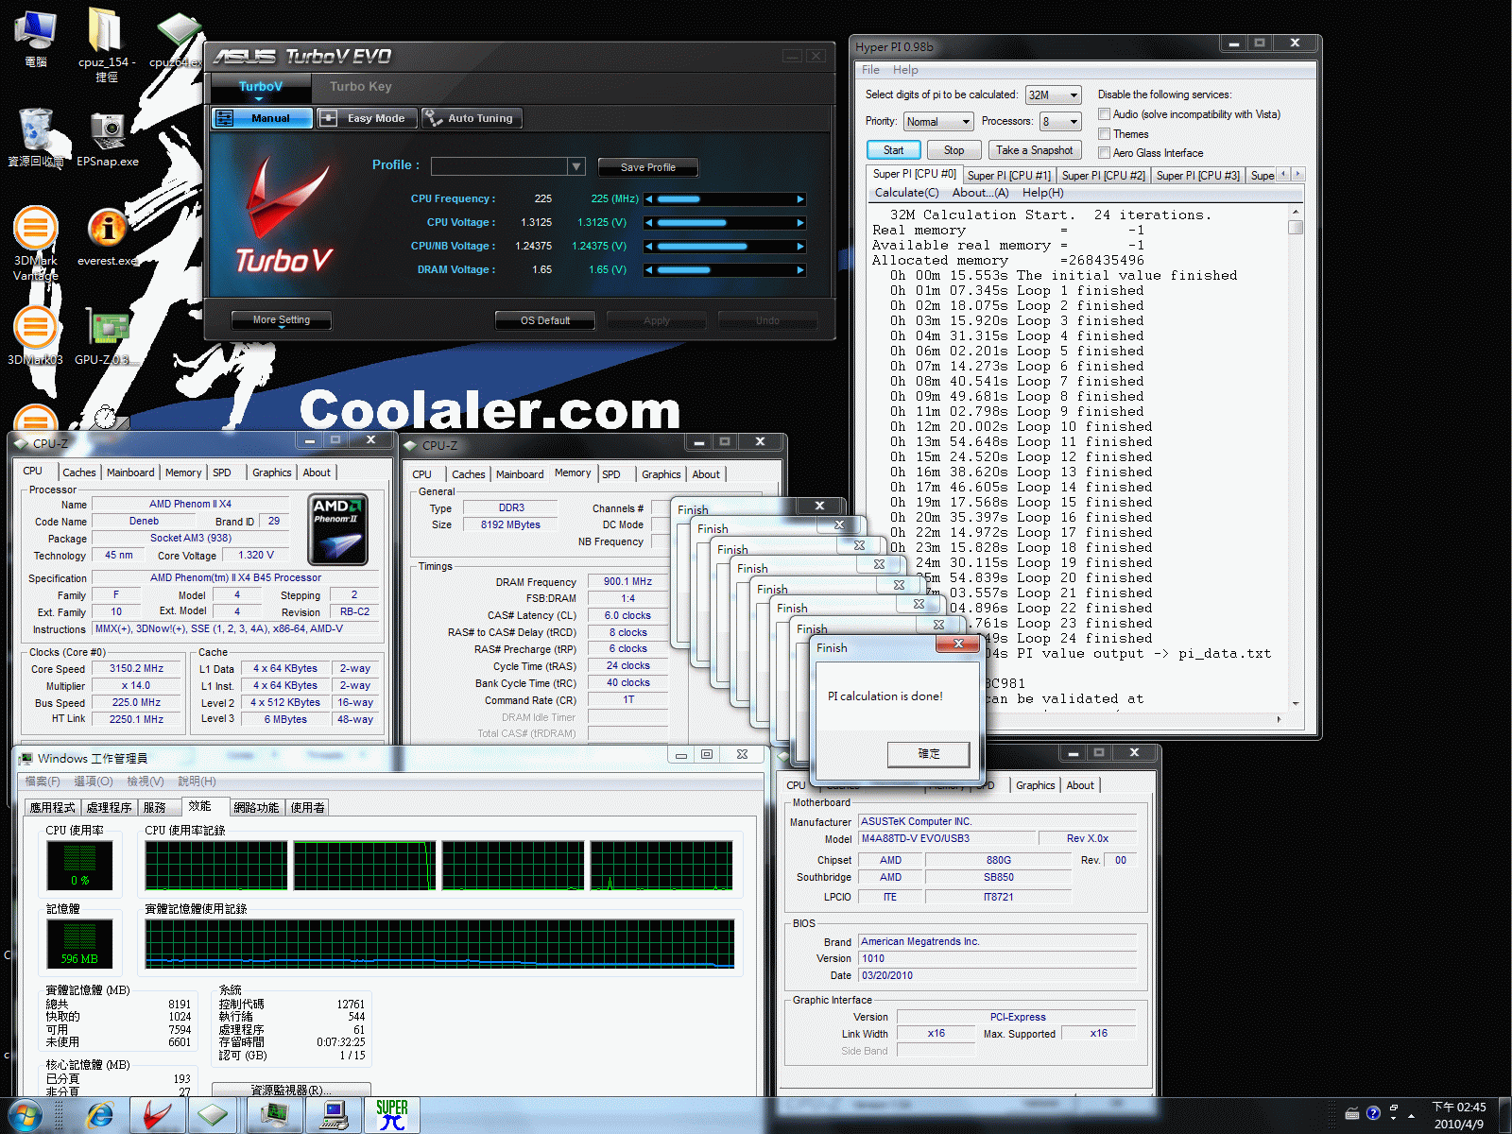Adjust the DRAM Voltage slider
1512x1134 pixels.
pos(725,270)
